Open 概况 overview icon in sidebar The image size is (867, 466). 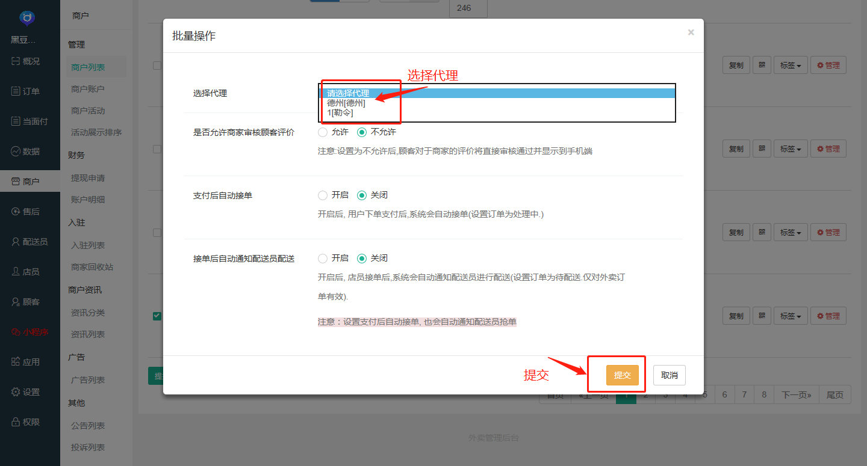coord(16,61)
